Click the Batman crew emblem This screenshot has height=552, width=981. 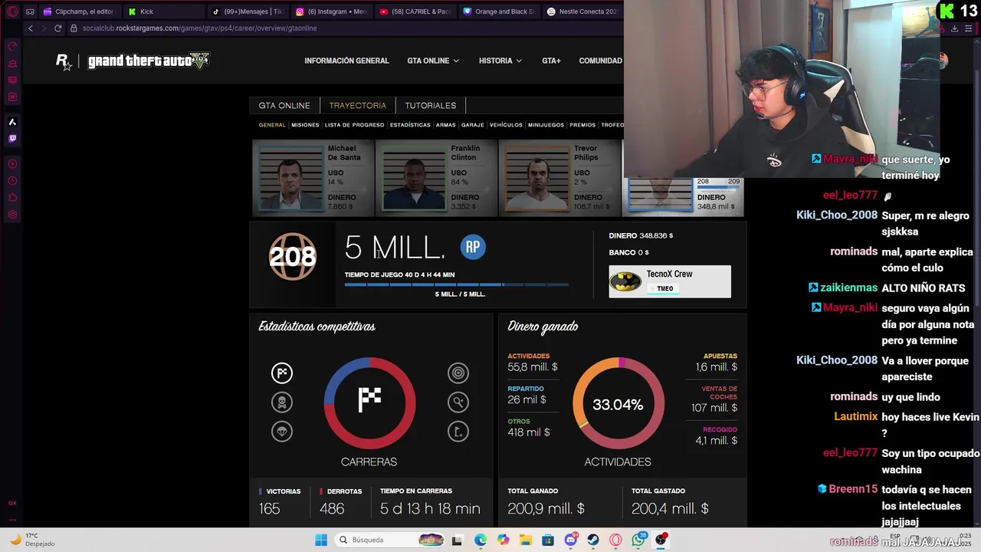tap(625, 281)
